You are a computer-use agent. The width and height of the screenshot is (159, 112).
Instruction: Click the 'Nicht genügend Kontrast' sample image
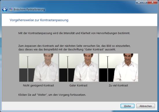point(39,68)
